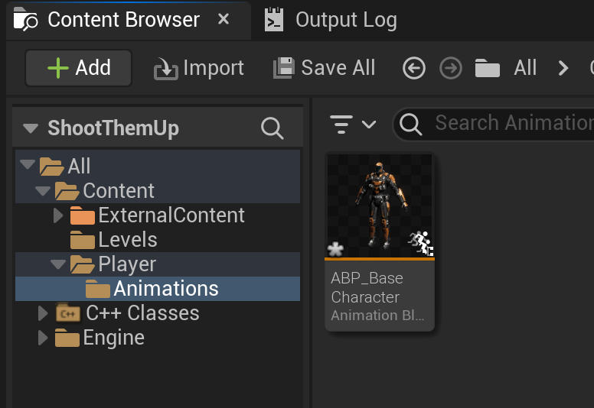Collapse the Player folder arrow
This screenshot has width=594, height=408.
[58, 264]
